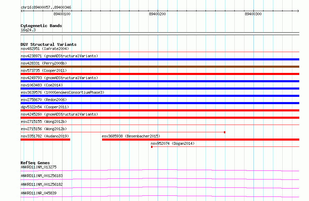The width and height of the screenshot is (309, 201).
Task: Click the nsv482951 (Iafrate2004) variant label
Action: pos(45,49)
